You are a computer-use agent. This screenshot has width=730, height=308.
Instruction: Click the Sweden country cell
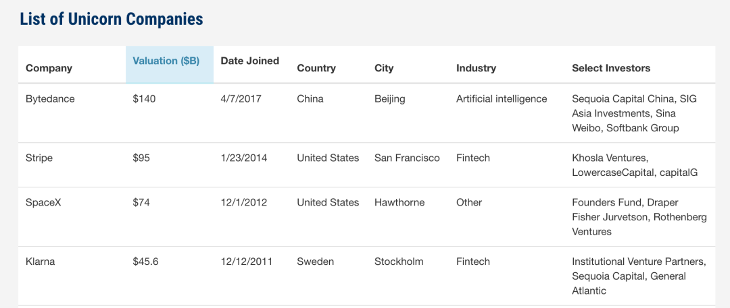tap(316, 262)
